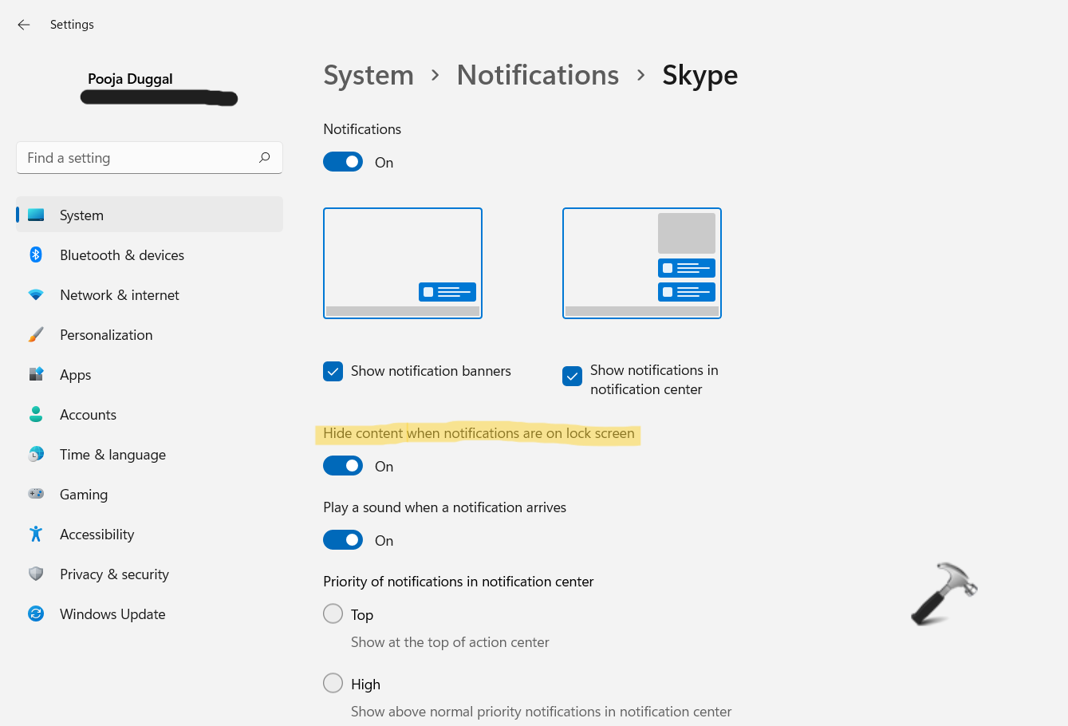Viewport: 1068px width, 726px height.
Task: Click the Windows Update sync icon
Action: [36, 614]
